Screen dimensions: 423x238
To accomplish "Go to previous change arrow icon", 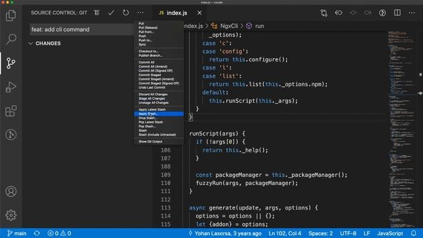I will (x=338, y=13).
